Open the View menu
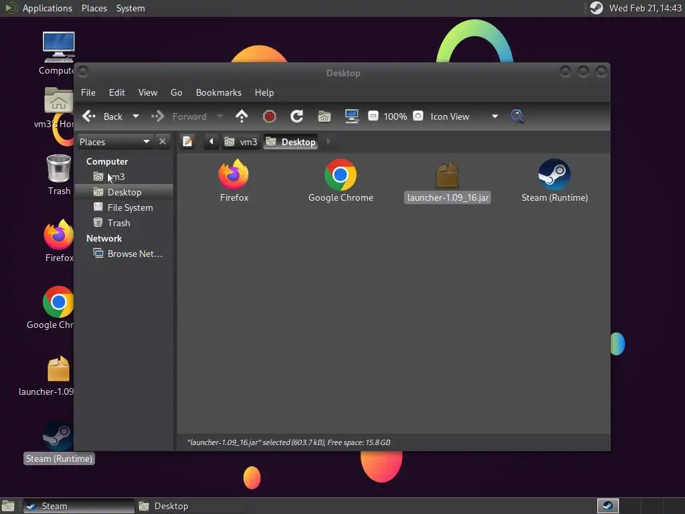Viewport: 685px width, 514px height. 148,92
